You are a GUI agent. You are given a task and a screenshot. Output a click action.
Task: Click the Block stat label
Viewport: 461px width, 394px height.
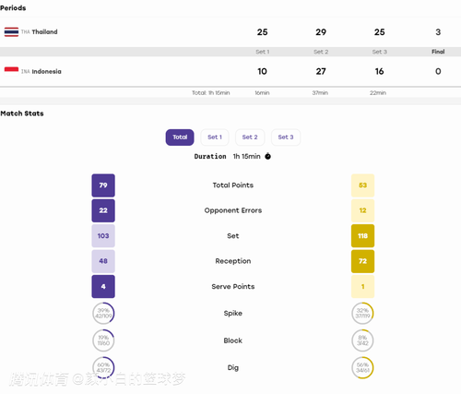tap(233, 340)
